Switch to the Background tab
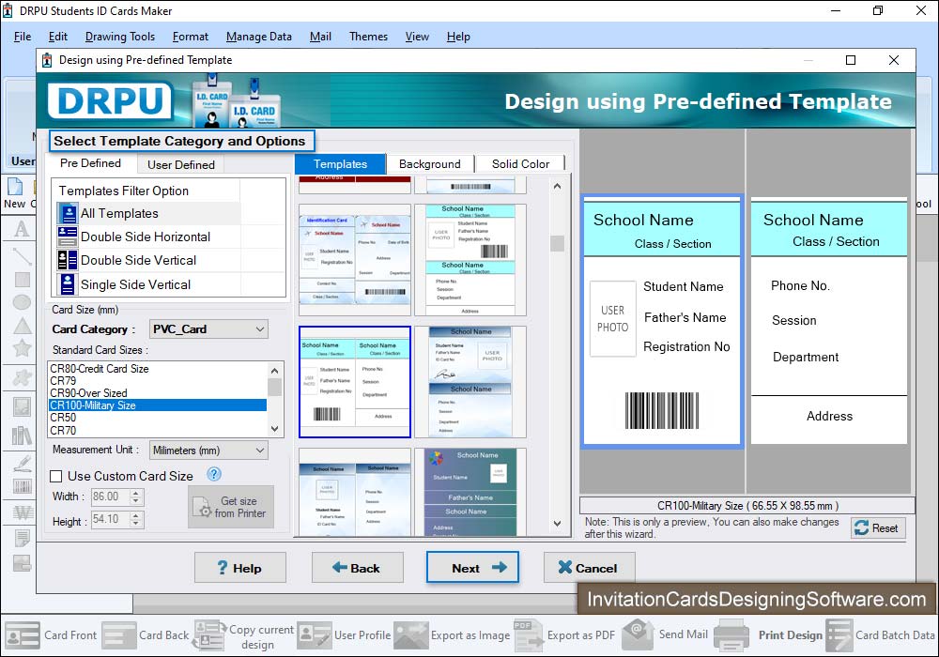Screen dimensions: 939x657 click(x=430, y=164)
